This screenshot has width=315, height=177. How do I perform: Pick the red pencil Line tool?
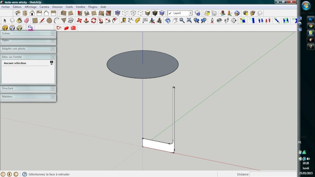pyautogui.click(x=42, y=20)
